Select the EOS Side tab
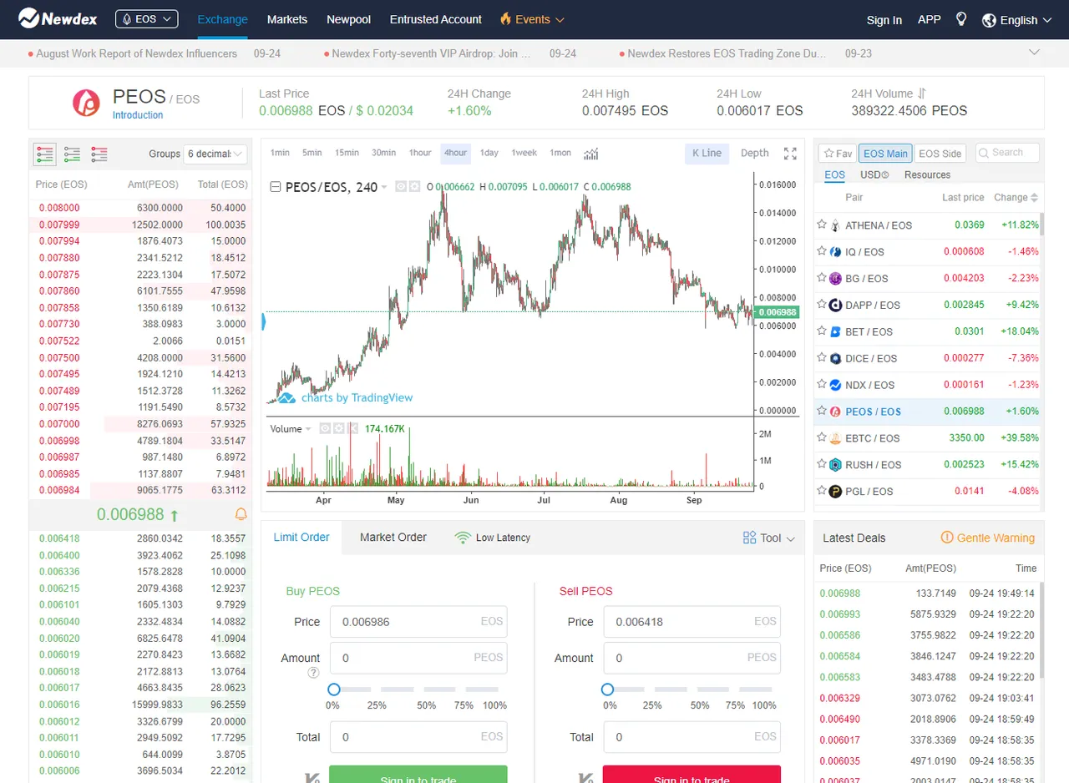The width and height of the screenshot is (1069, 783). (x=940, y=153)
